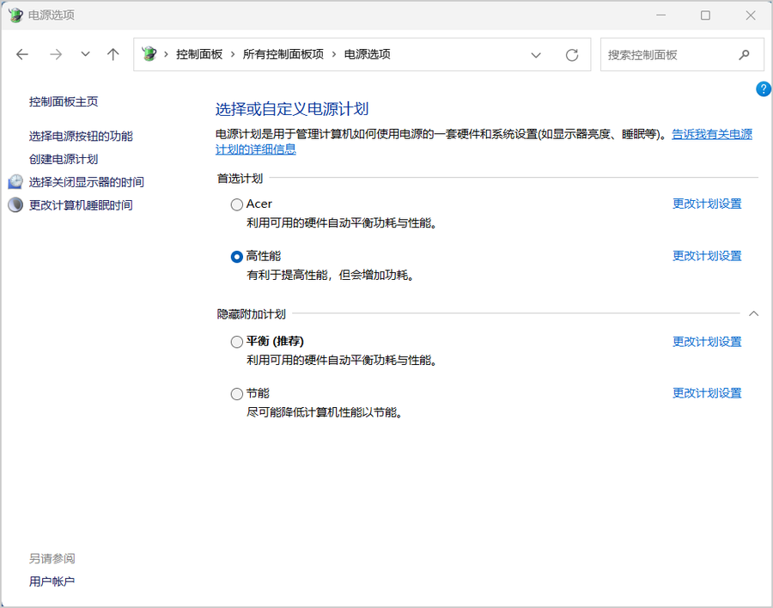This screenshot has height=608, width=773.
Task: Click the sleep moon icon in sidebar
Action: point(15,205)
